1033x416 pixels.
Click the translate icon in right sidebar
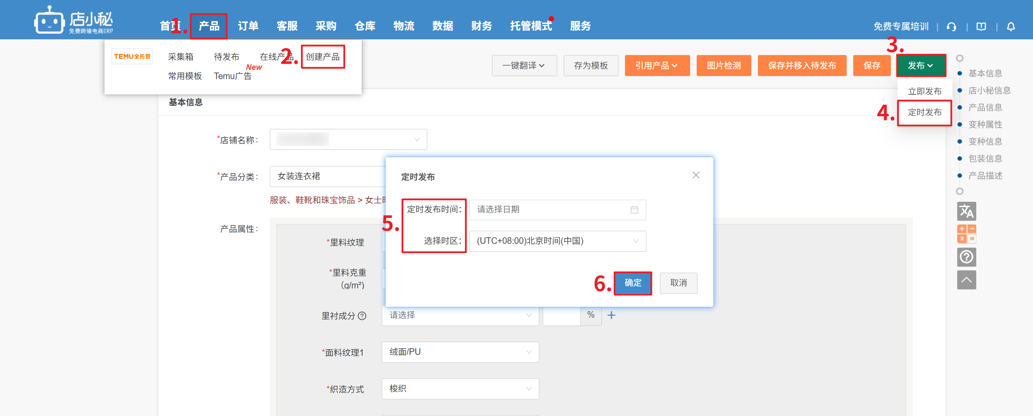point(966,211)
